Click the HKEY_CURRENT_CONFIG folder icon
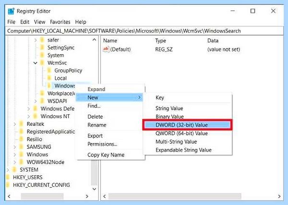The height and width of the screenshot is (205, 288). click(x=8, y=185)
